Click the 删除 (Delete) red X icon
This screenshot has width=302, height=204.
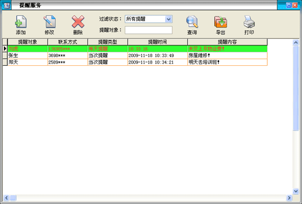78,22
